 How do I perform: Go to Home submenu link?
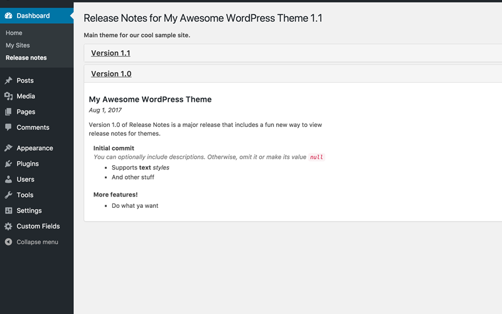(14, 33)
